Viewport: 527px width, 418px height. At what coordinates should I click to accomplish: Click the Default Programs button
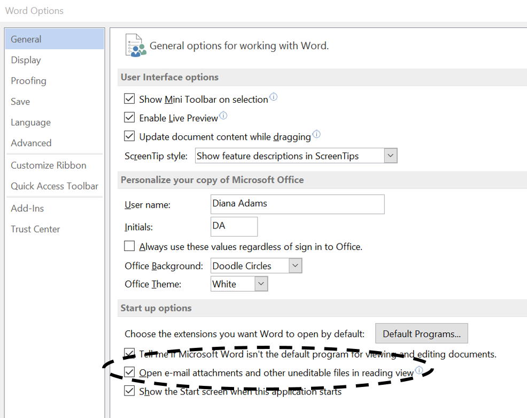[422, 333]
